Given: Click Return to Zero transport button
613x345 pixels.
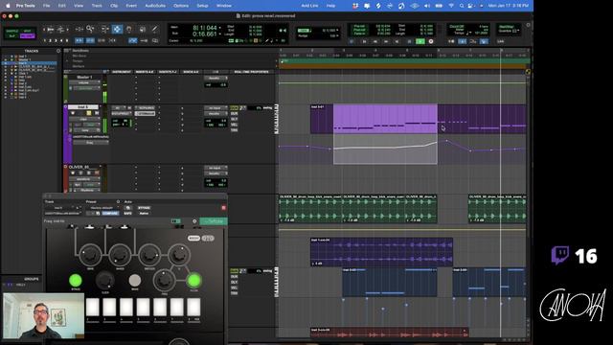Looking at the screenshot, I should pos(365,41).
